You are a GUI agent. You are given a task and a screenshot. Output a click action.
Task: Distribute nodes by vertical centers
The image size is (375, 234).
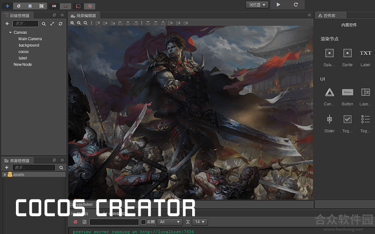pos(156,23)
